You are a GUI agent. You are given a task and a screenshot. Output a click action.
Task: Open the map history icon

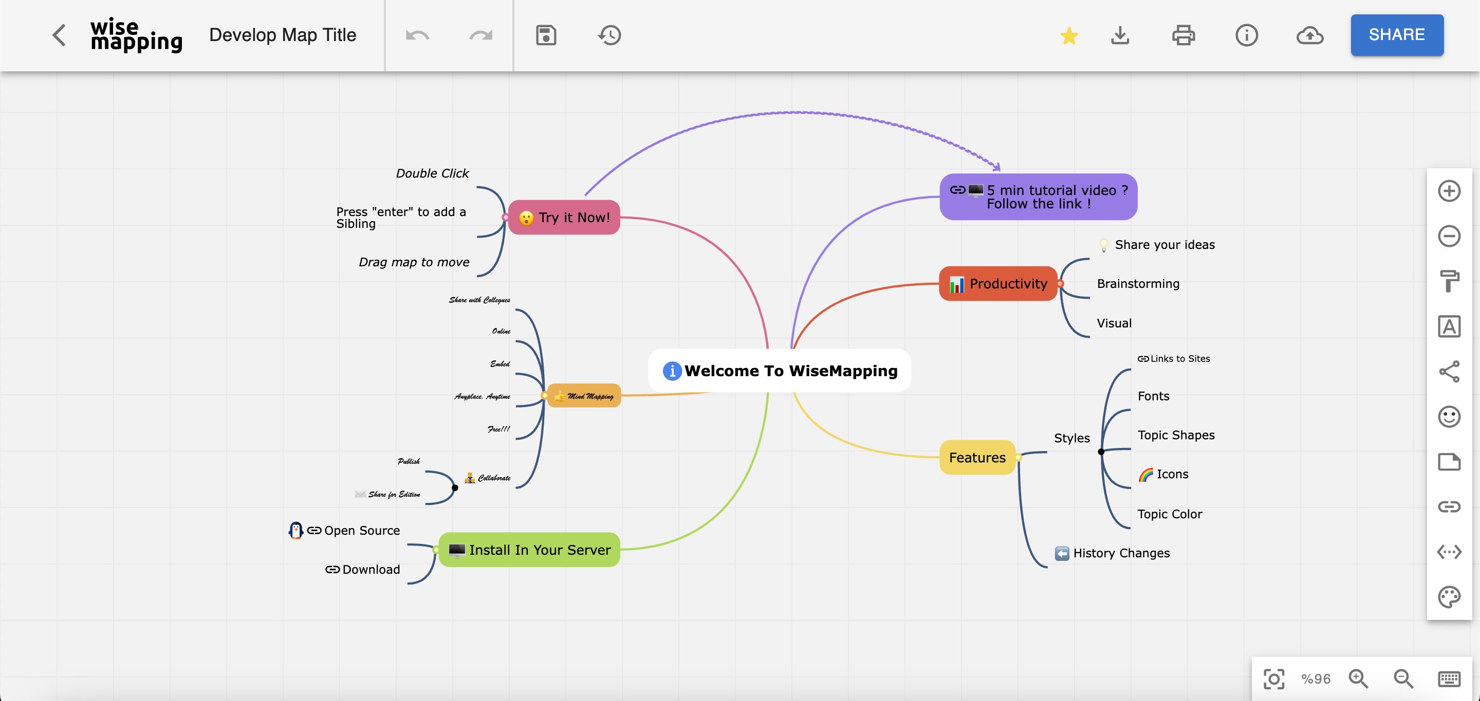[609, 35]
